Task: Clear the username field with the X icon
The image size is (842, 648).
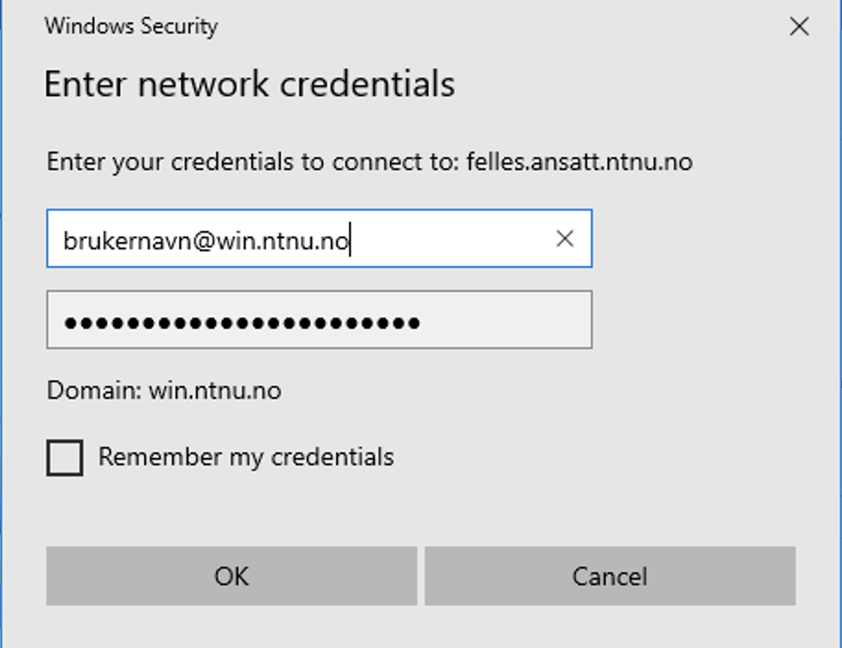Action: [x=565, y=239]
